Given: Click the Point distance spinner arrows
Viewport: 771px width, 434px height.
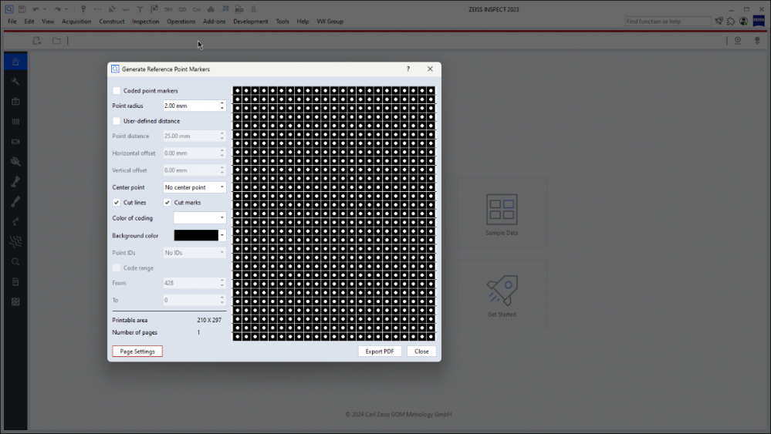Looking at the screenshot, I should pos(222,136).
